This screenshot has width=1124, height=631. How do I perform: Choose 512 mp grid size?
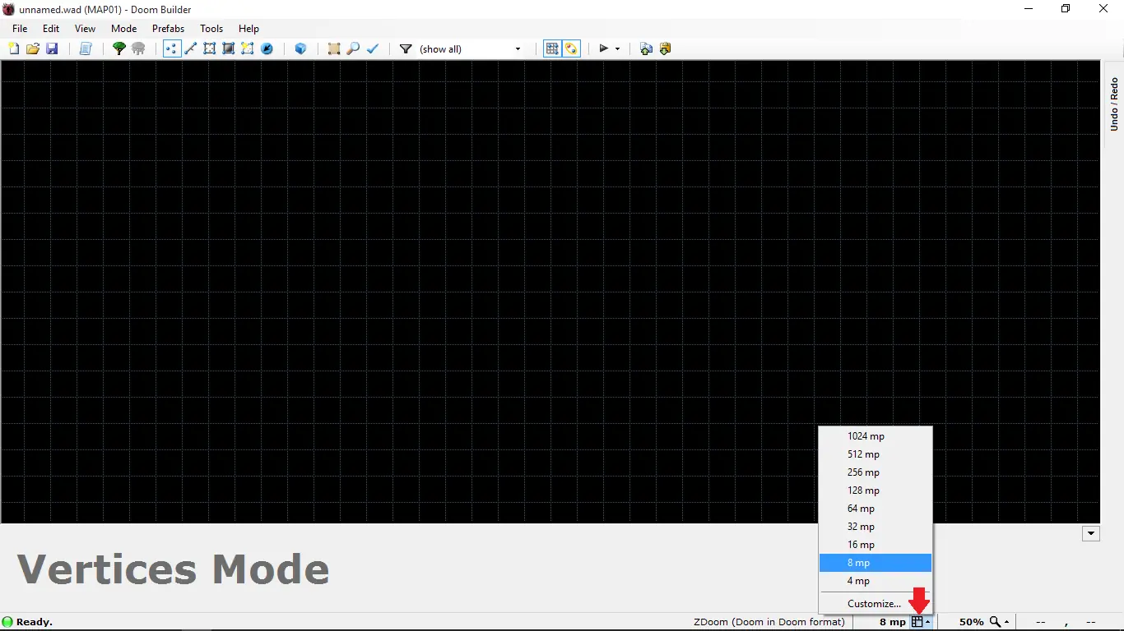876,454
